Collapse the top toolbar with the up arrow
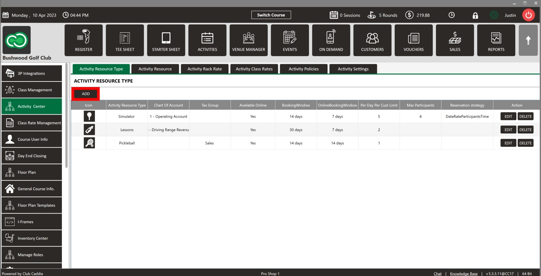 tap(528, 40)
